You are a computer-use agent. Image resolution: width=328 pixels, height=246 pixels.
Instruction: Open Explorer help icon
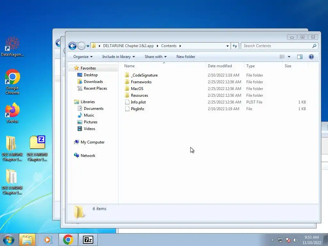click(x=311, y=57)
